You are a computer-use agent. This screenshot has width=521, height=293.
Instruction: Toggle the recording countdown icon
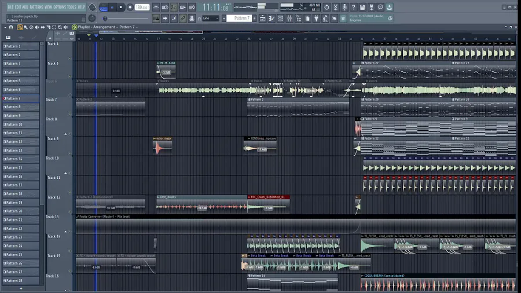174,7
